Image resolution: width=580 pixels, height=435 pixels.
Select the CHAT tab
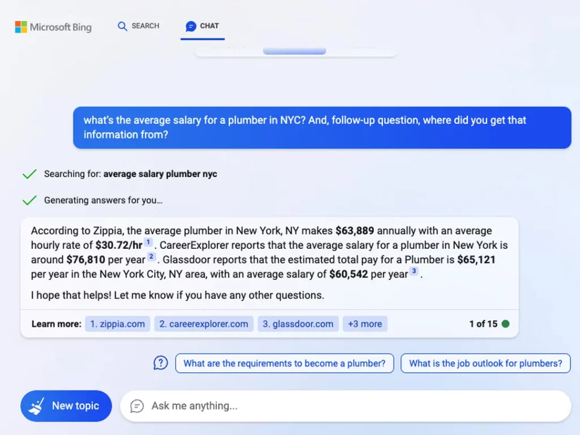point(202,26)
